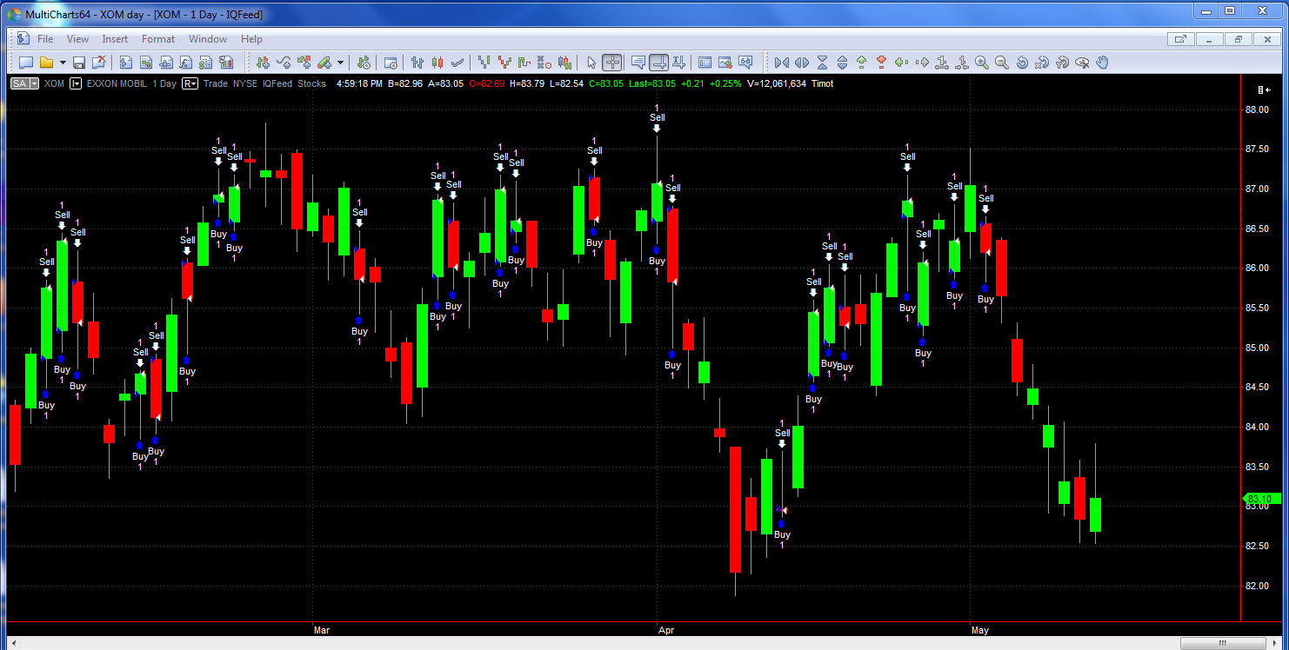Click the red down arrow icon

(x=881, y=62)
